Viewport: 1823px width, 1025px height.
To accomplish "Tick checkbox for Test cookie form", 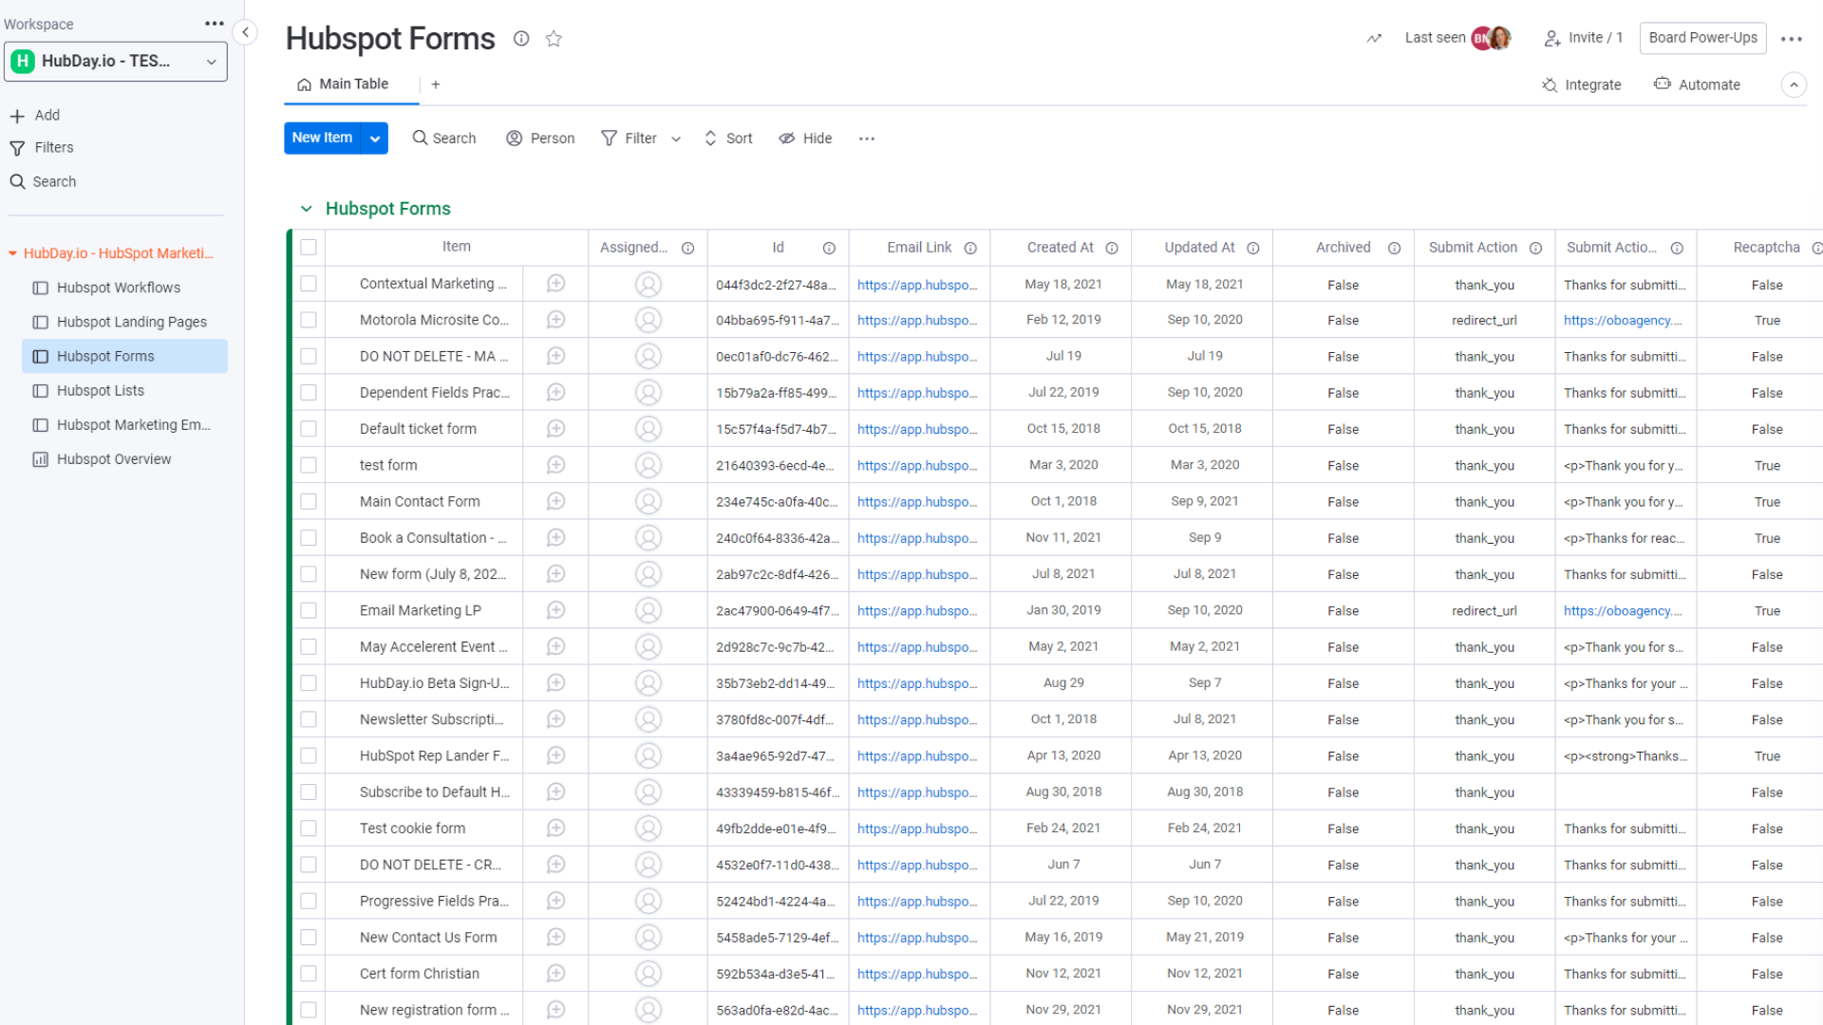I will coord(309,829).
